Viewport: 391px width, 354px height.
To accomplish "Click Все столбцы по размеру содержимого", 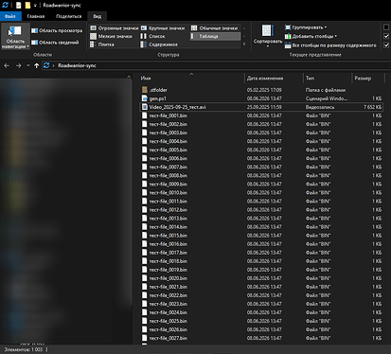I will pyautogui.click(x=330, y=45).
